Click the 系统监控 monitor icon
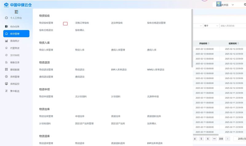The image size is (246, 146). [x=6, y=84]
